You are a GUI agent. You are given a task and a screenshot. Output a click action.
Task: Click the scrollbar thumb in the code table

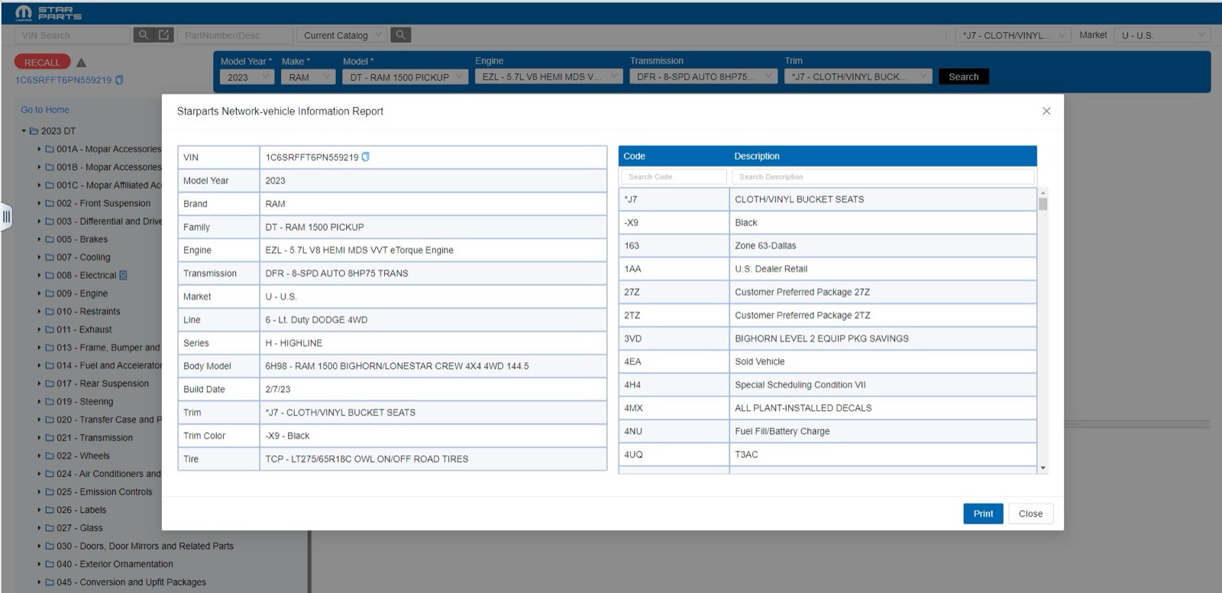[1043, 203]
